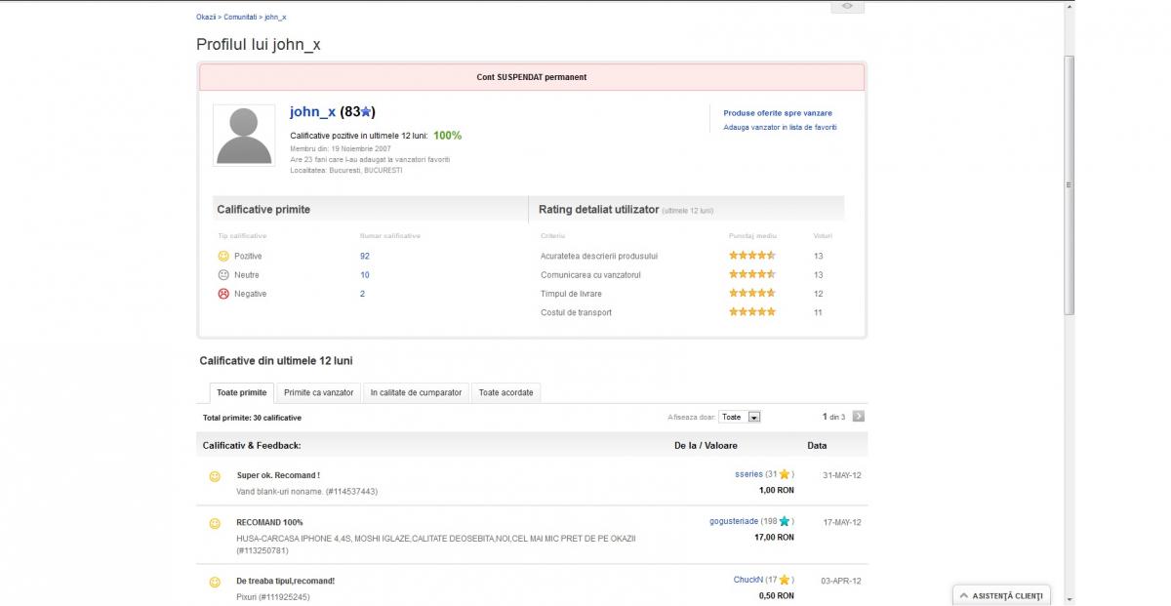Click the red Negative sad face icon
The image size is (1171, 606).
tap(223, 294)
